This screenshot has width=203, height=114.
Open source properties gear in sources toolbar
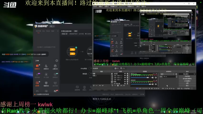point(118,86)
